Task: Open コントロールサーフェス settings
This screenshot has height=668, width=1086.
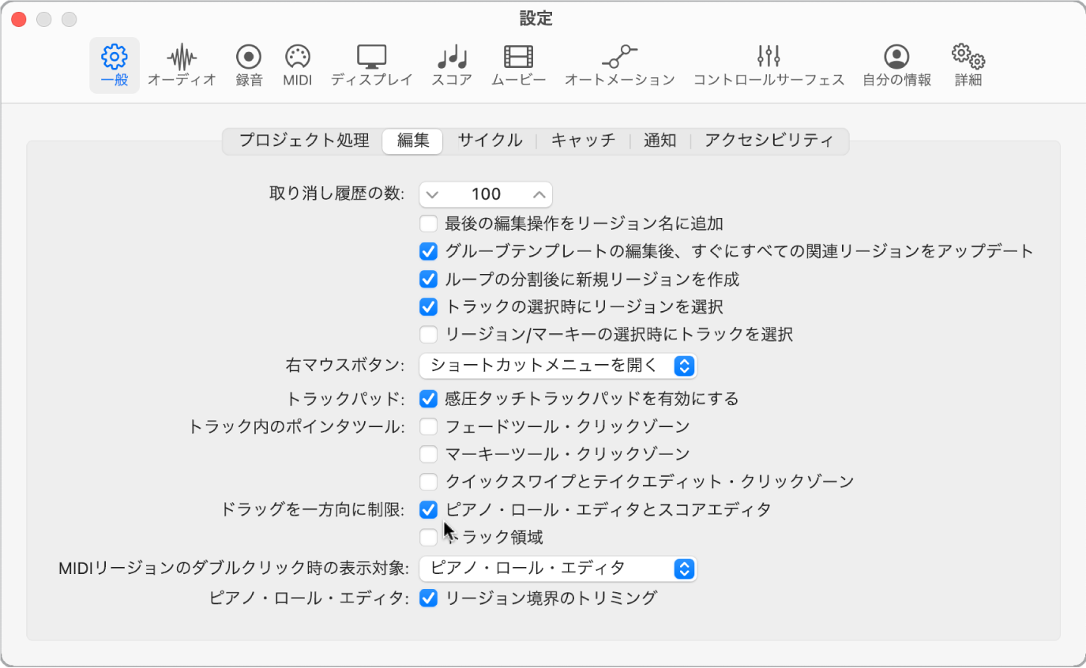Action: (x=768, y=63)
